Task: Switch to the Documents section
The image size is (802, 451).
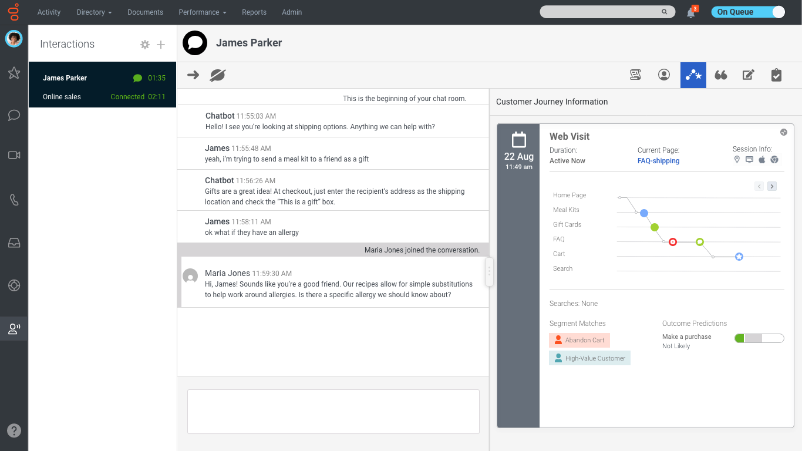Action: [x=145, y=12]
